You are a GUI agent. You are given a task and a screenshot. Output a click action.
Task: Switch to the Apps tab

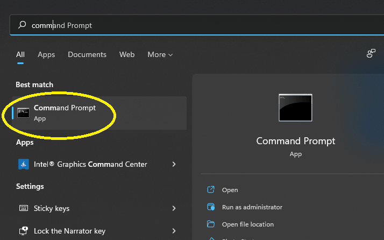pos(46,54)
